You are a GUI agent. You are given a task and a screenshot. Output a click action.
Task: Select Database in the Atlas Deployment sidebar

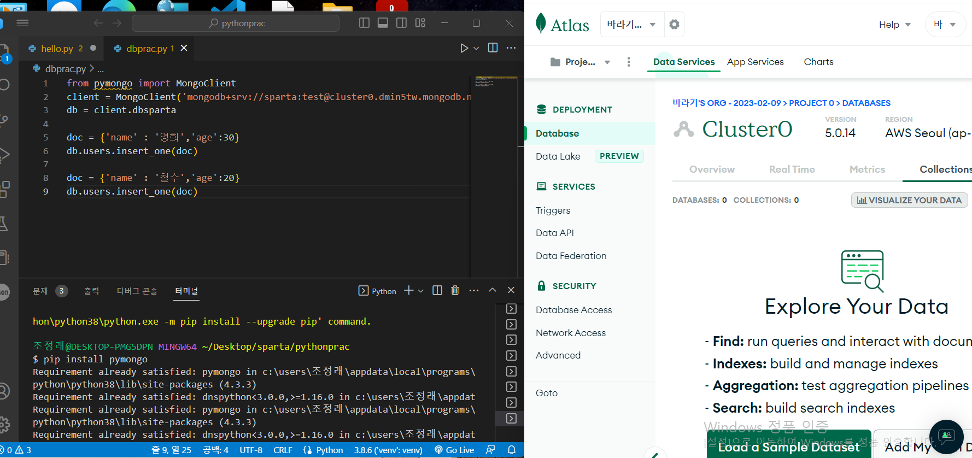[590, 133]
